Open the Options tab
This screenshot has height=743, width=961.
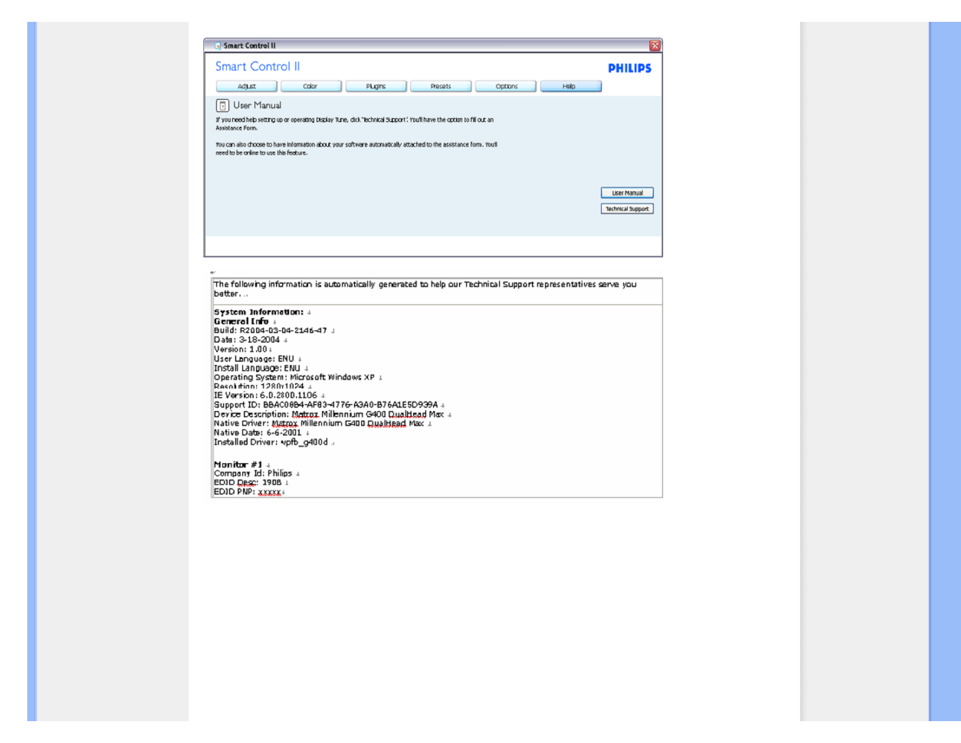pyautogui.click(x=506, y=86)
